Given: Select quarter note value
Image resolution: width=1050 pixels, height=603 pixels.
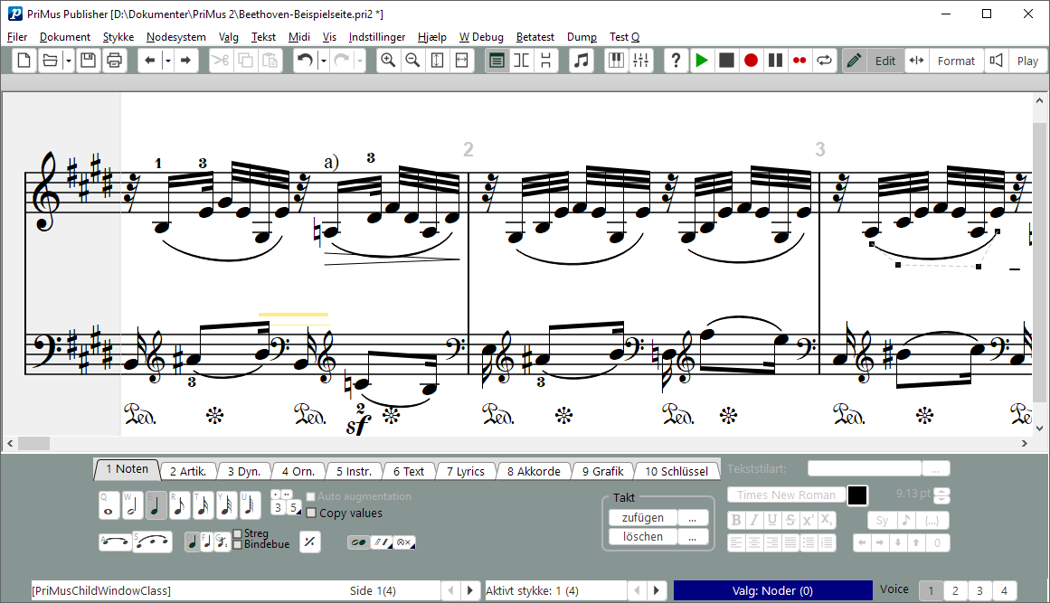Looking at the screenshot, I should (x=156, y=506).
